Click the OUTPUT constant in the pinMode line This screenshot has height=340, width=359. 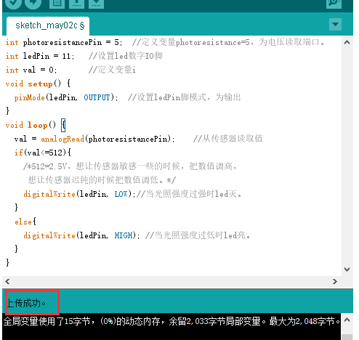tap(97, 97)
